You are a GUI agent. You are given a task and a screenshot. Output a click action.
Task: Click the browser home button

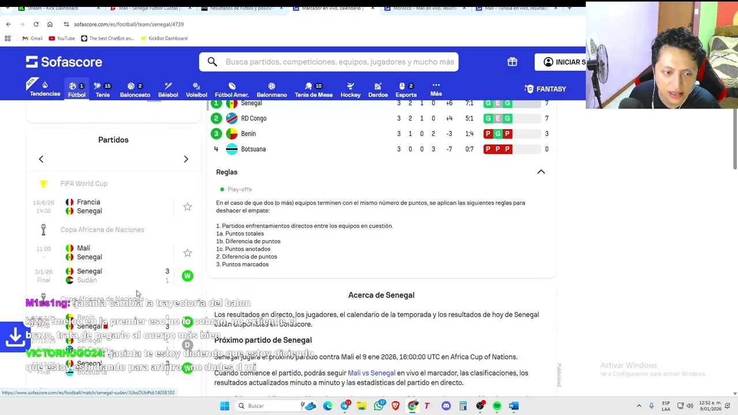pos(50,24)
